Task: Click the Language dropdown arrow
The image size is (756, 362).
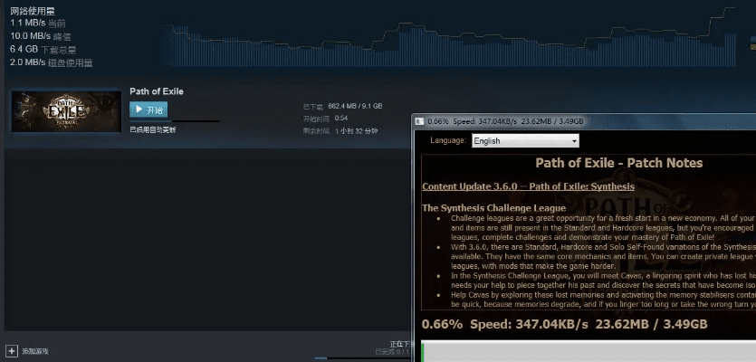Action: point(574,141)
